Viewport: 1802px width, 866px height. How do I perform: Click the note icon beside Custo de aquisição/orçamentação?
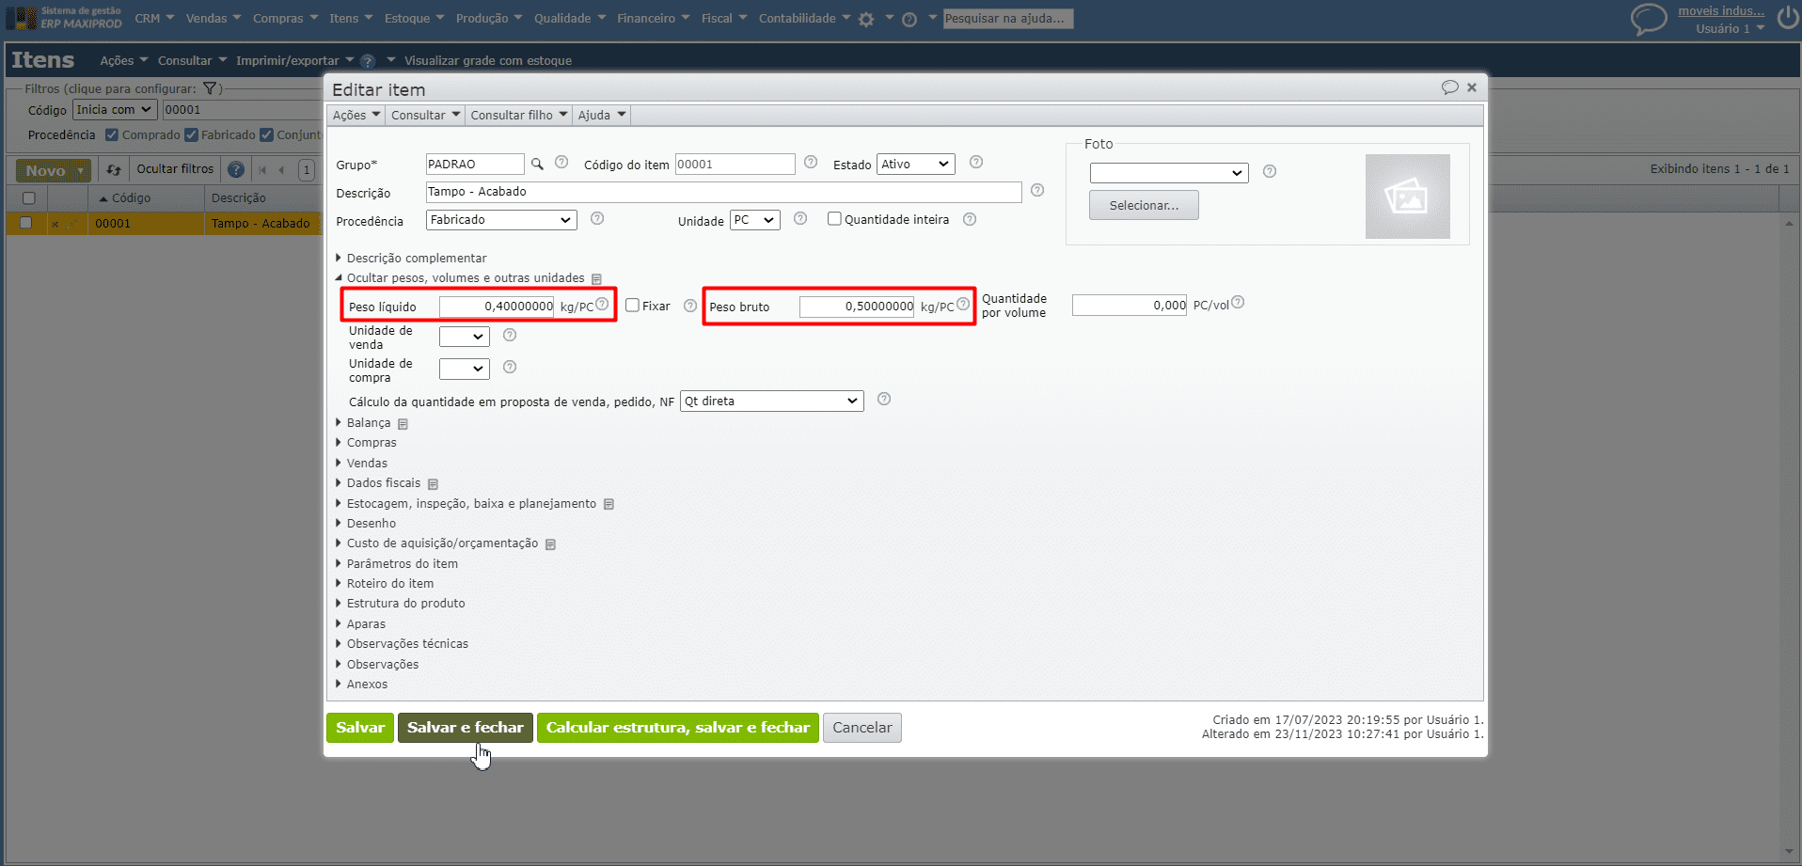coord(550,544)
